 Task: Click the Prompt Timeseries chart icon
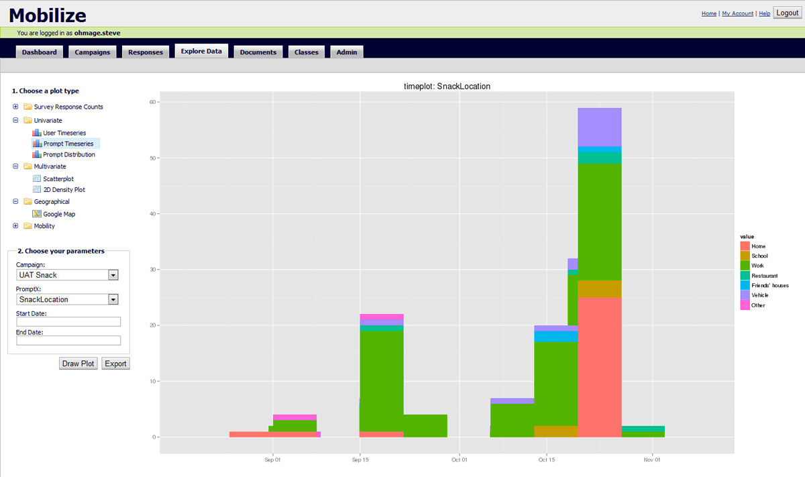point(37,144)
